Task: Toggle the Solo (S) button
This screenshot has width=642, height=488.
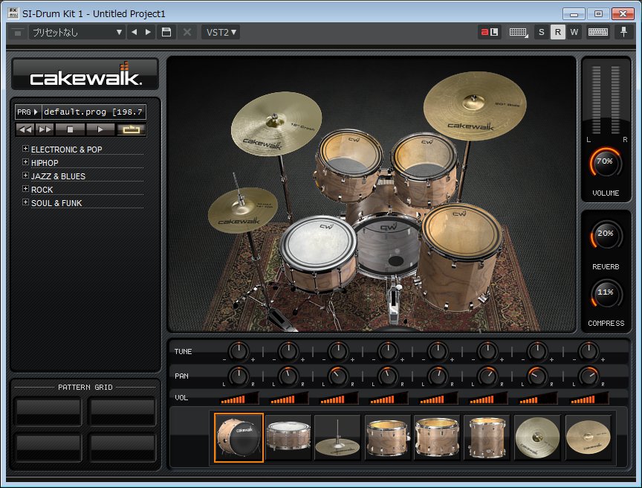Action: coord(541,32)
